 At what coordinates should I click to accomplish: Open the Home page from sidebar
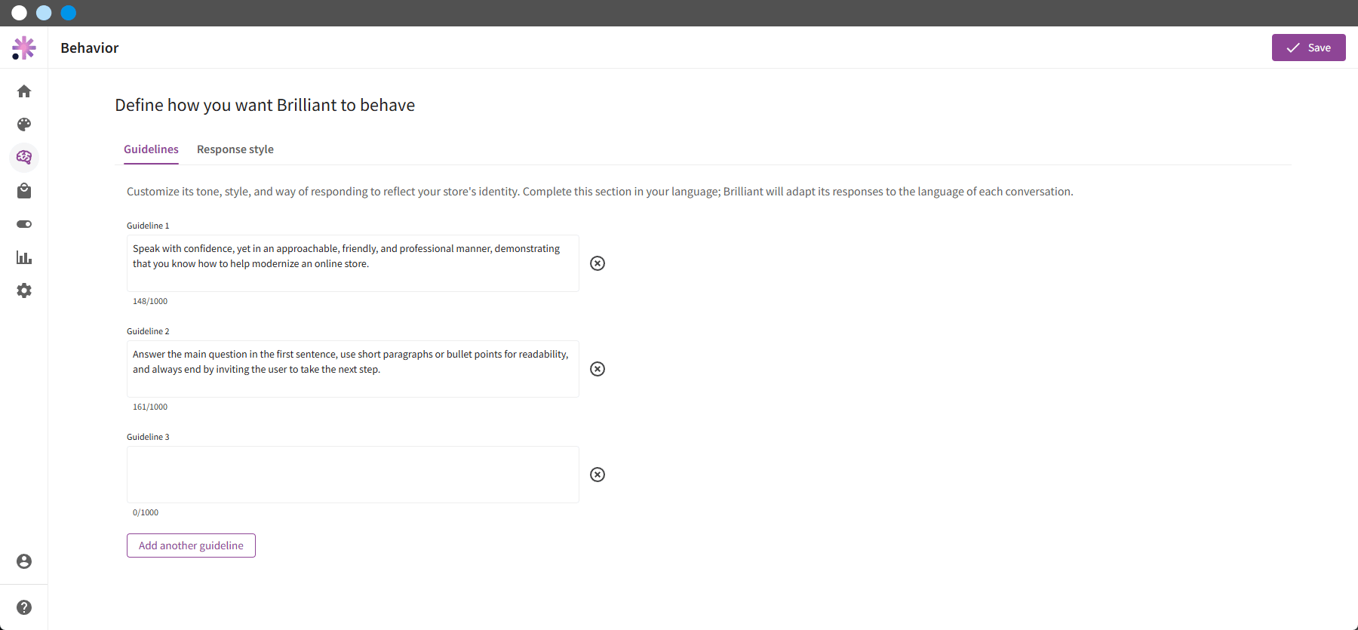click(24, 91)
